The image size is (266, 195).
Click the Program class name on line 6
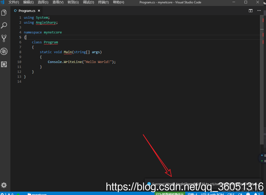tap(51, 42)
